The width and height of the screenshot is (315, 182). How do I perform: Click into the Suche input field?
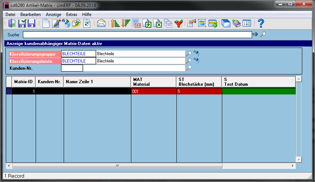pos(137,35)
